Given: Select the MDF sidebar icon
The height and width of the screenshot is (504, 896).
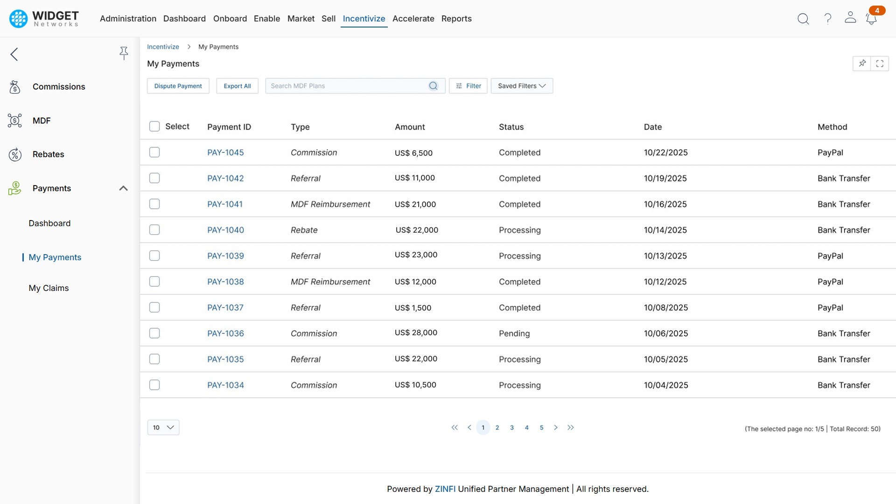Looking at the screenshot, I should coord(14,120).
